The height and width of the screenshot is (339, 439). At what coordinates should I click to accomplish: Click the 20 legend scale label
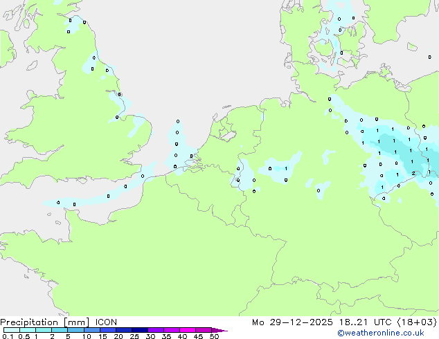119,337
